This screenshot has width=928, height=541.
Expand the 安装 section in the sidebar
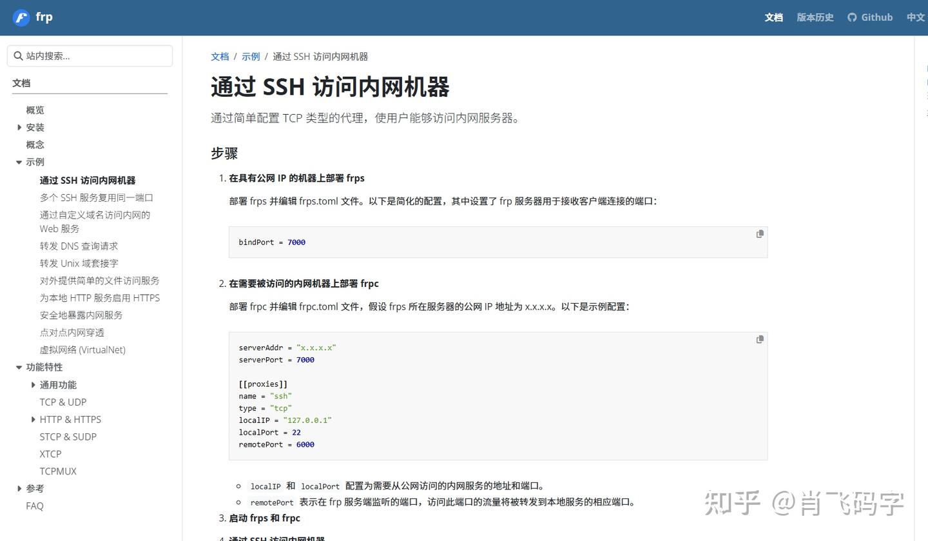pos(19,127)
